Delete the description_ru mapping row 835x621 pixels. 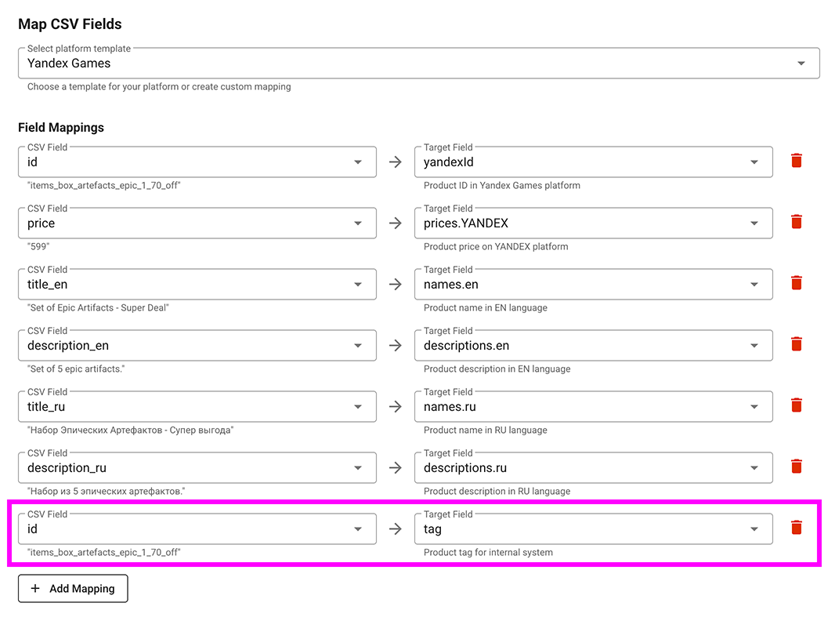point(797,467)
